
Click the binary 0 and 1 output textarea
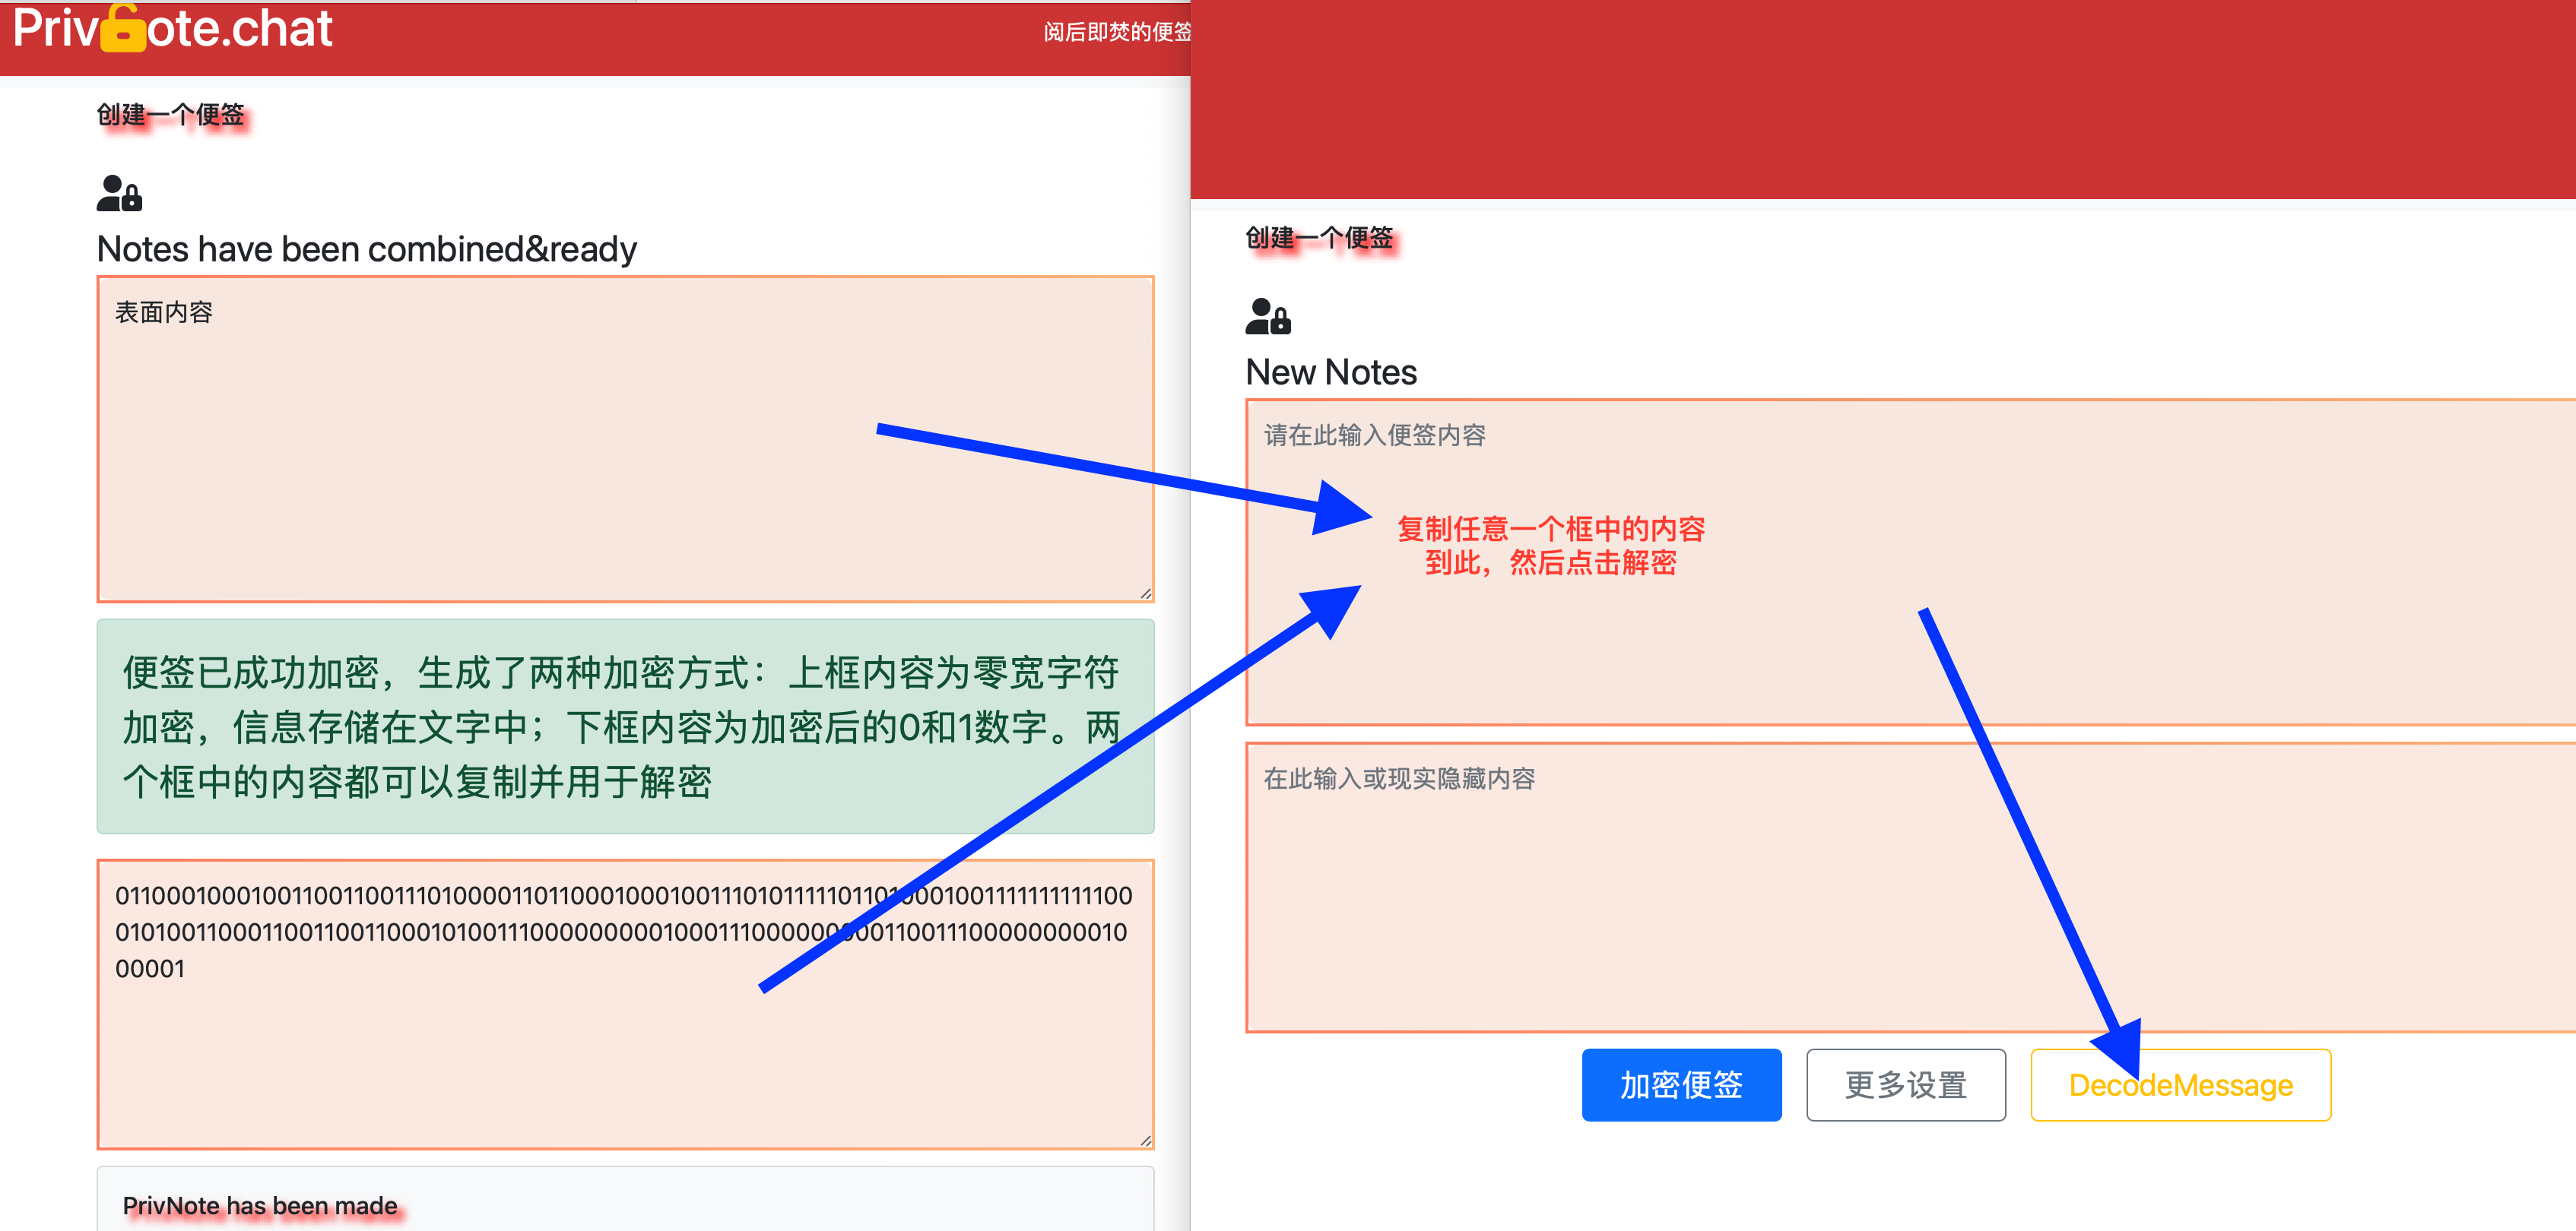[625, 1005]
